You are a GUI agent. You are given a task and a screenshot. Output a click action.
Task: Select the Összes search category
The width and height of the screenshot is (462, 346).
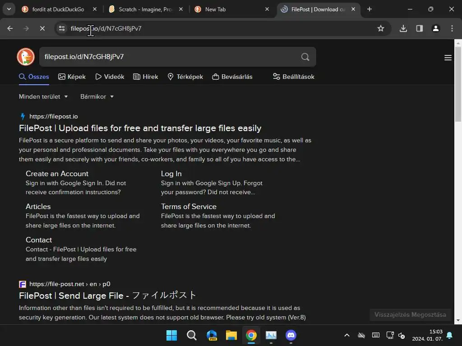pyautogui.click(x=34, y=77)
